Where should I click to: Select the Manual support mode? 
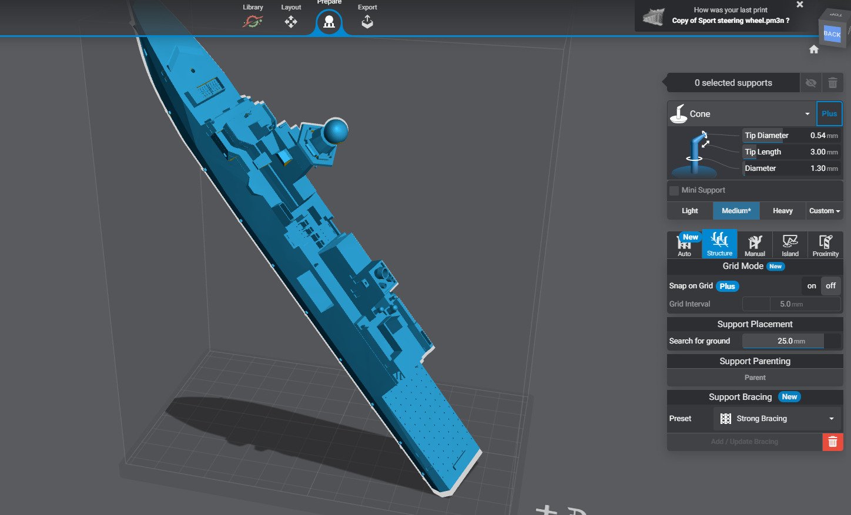[755, 244]
